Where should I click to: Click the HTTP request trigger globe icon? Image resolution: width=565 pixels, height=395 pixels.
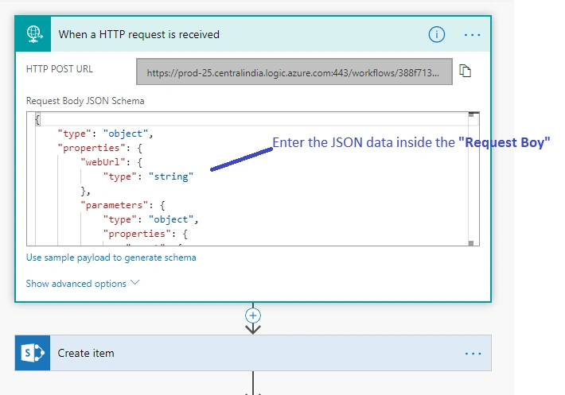point(33,34)
